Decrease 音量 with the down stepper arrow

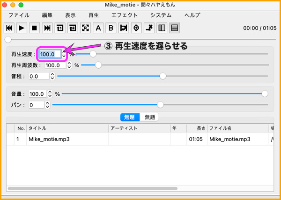click(50, 96)
